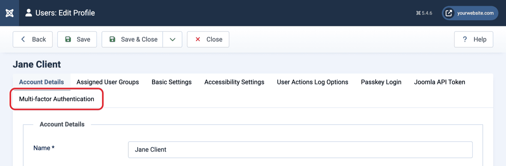This screenshot has width=506, height=166.
Task: Open the yourwebsite.com site link
Action: [470, 13]
